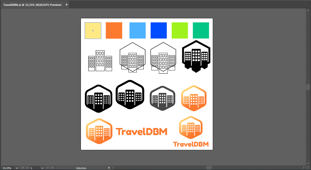311x170 pixels.
Task: Click the vertical scrollbar up arrow
Action: [x=308, y=10]
